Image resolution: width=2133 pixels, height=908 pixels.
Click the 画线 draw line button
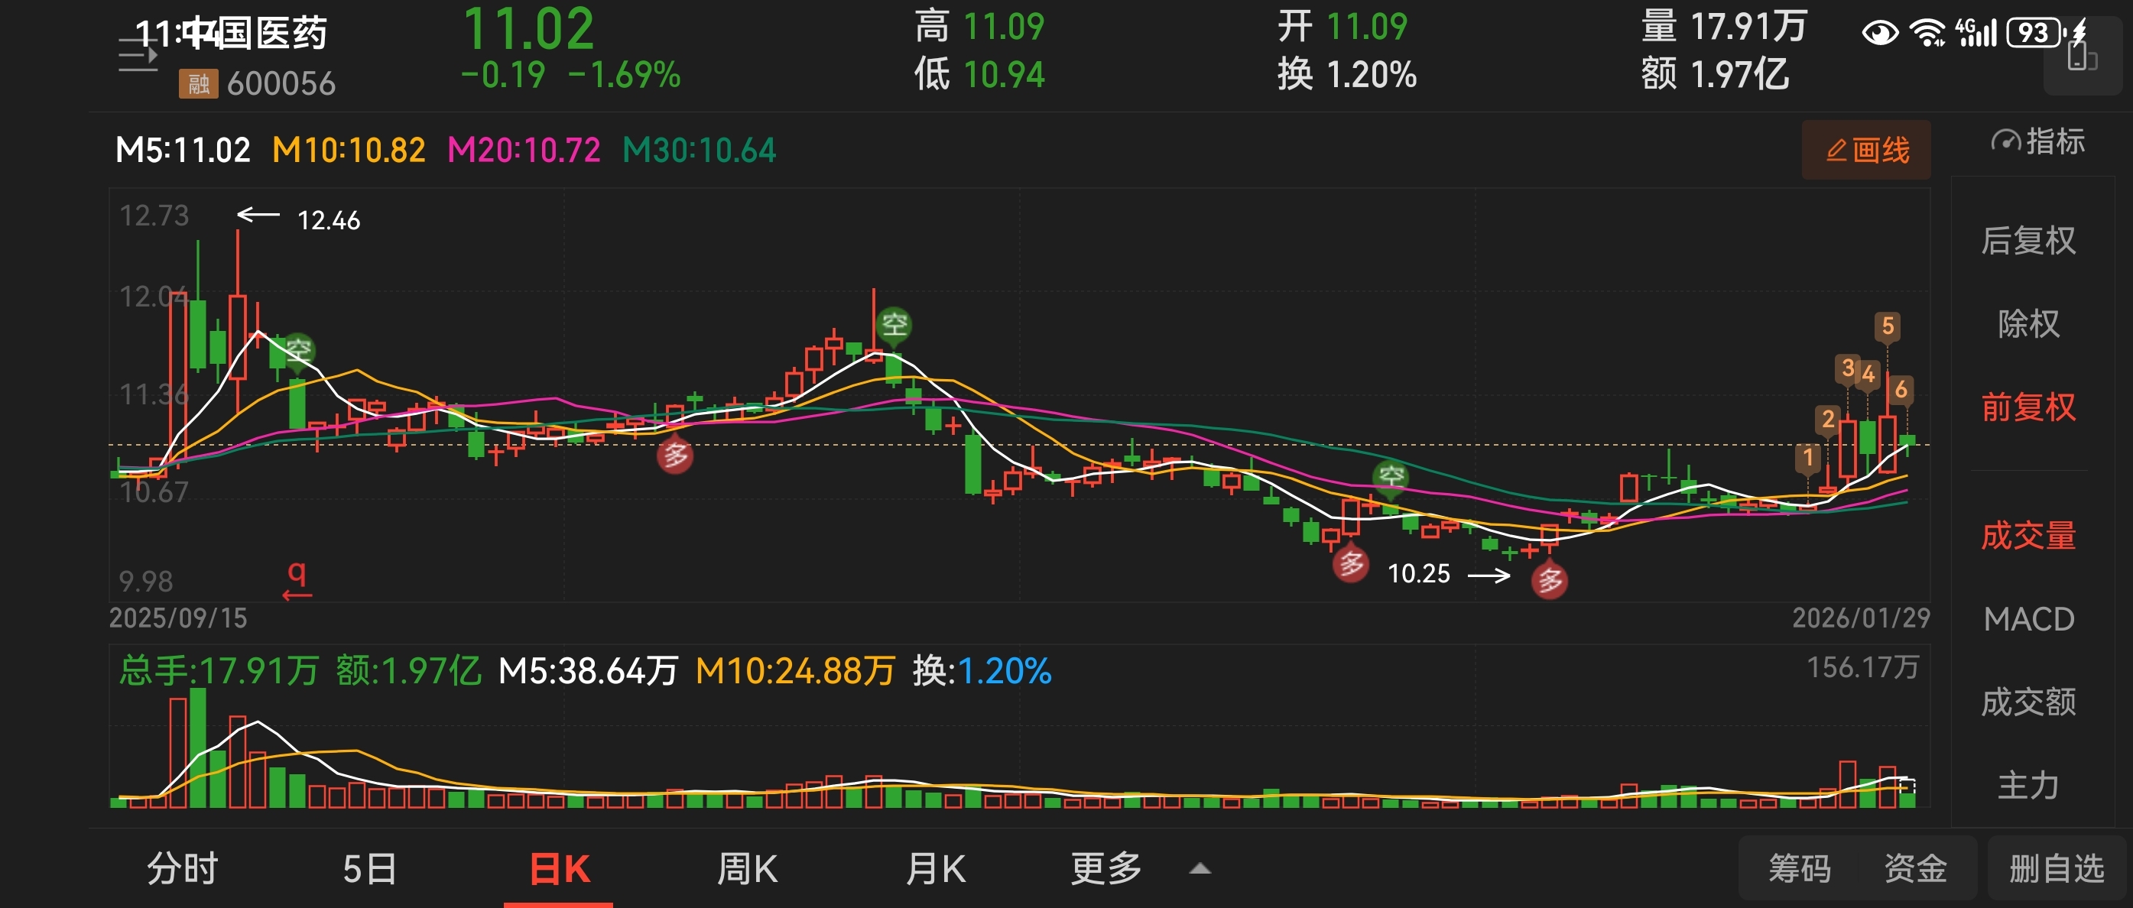[x=1865, y=151]
